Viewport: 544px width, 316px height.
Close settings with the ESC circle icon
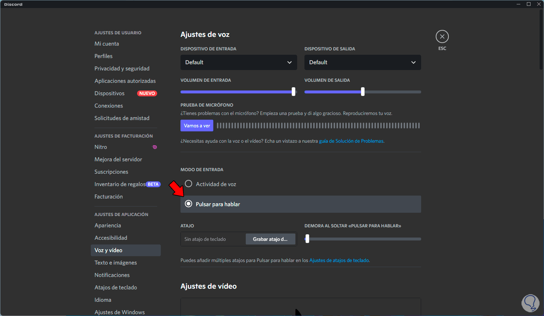[442, 36]
